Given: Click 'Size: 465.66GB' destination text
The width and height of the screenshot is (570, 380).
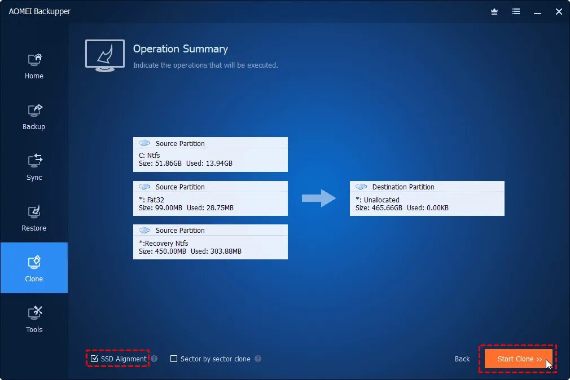Looking at the screenshot, I should point(379,208).
